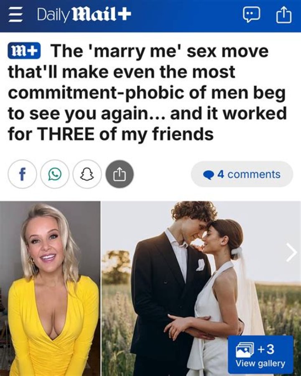The image size is (301, 376).
Task: Tap the header share icon
Action: (284, 15)
